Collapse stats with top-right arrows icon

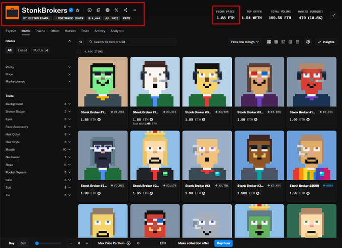click(333, 15)
